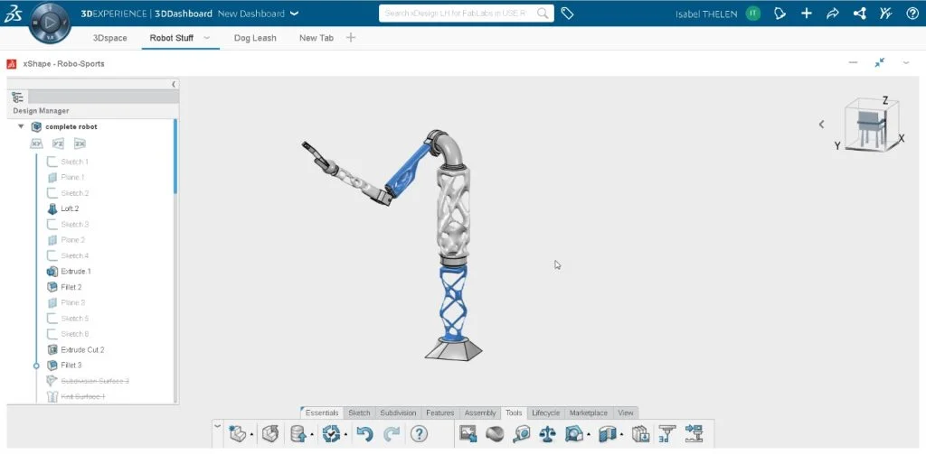Viewport: 926px width, 454px height.
Task: Open the Materials sphere icon
Action: 495,434
